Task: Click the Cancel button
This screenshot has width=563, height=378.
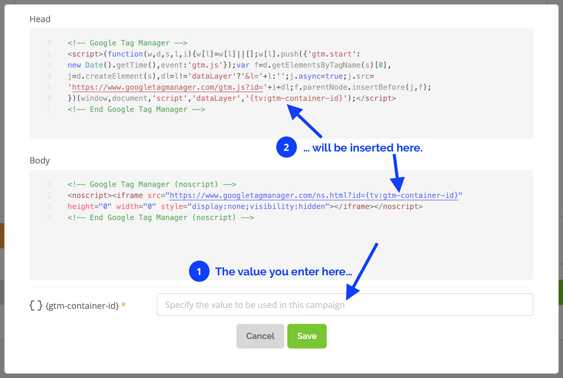Action: [x=260, y=336]
